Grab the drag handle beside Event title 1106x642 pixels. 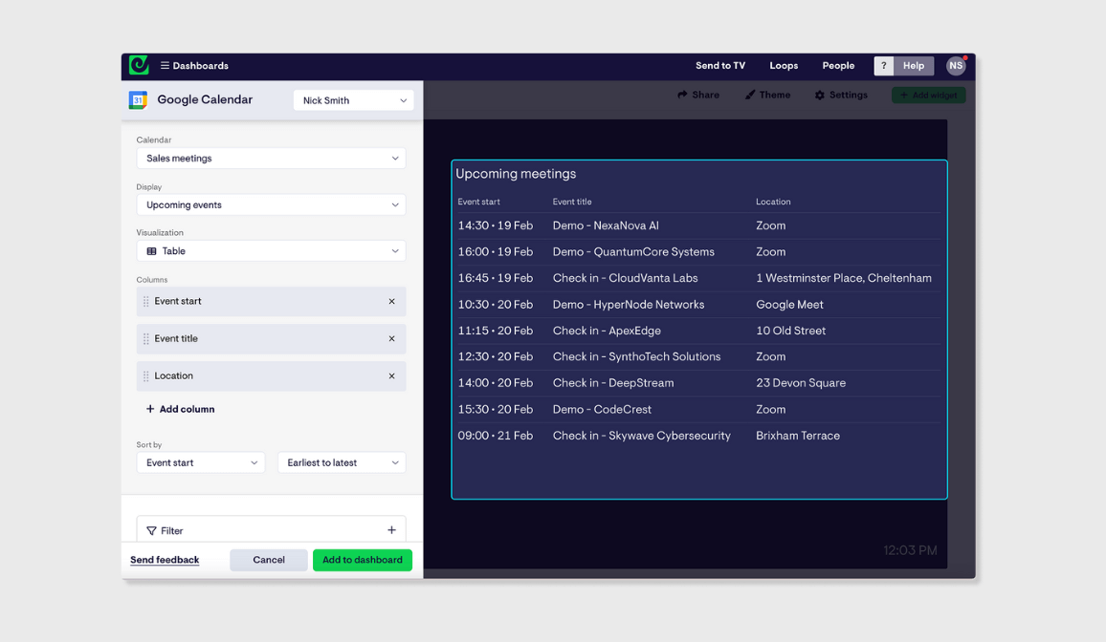pos(148,338)
